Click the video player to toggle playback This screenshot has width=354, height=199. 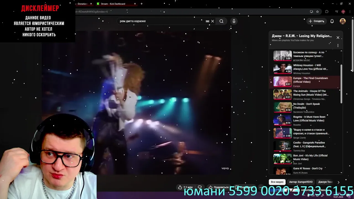(x=136, y=102)
